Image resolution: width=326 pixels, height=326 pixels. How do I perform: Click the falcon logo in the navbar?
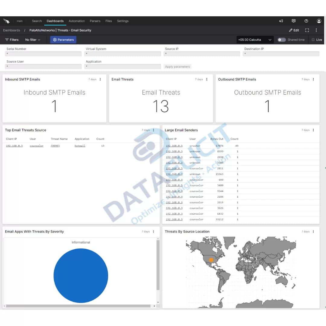coord(7,21)
